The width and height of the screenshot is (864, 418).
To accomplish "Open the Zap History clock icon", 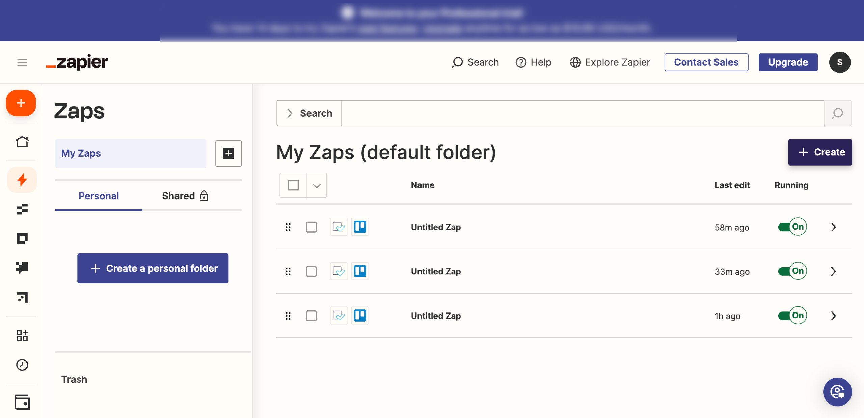I will (22, 365).
